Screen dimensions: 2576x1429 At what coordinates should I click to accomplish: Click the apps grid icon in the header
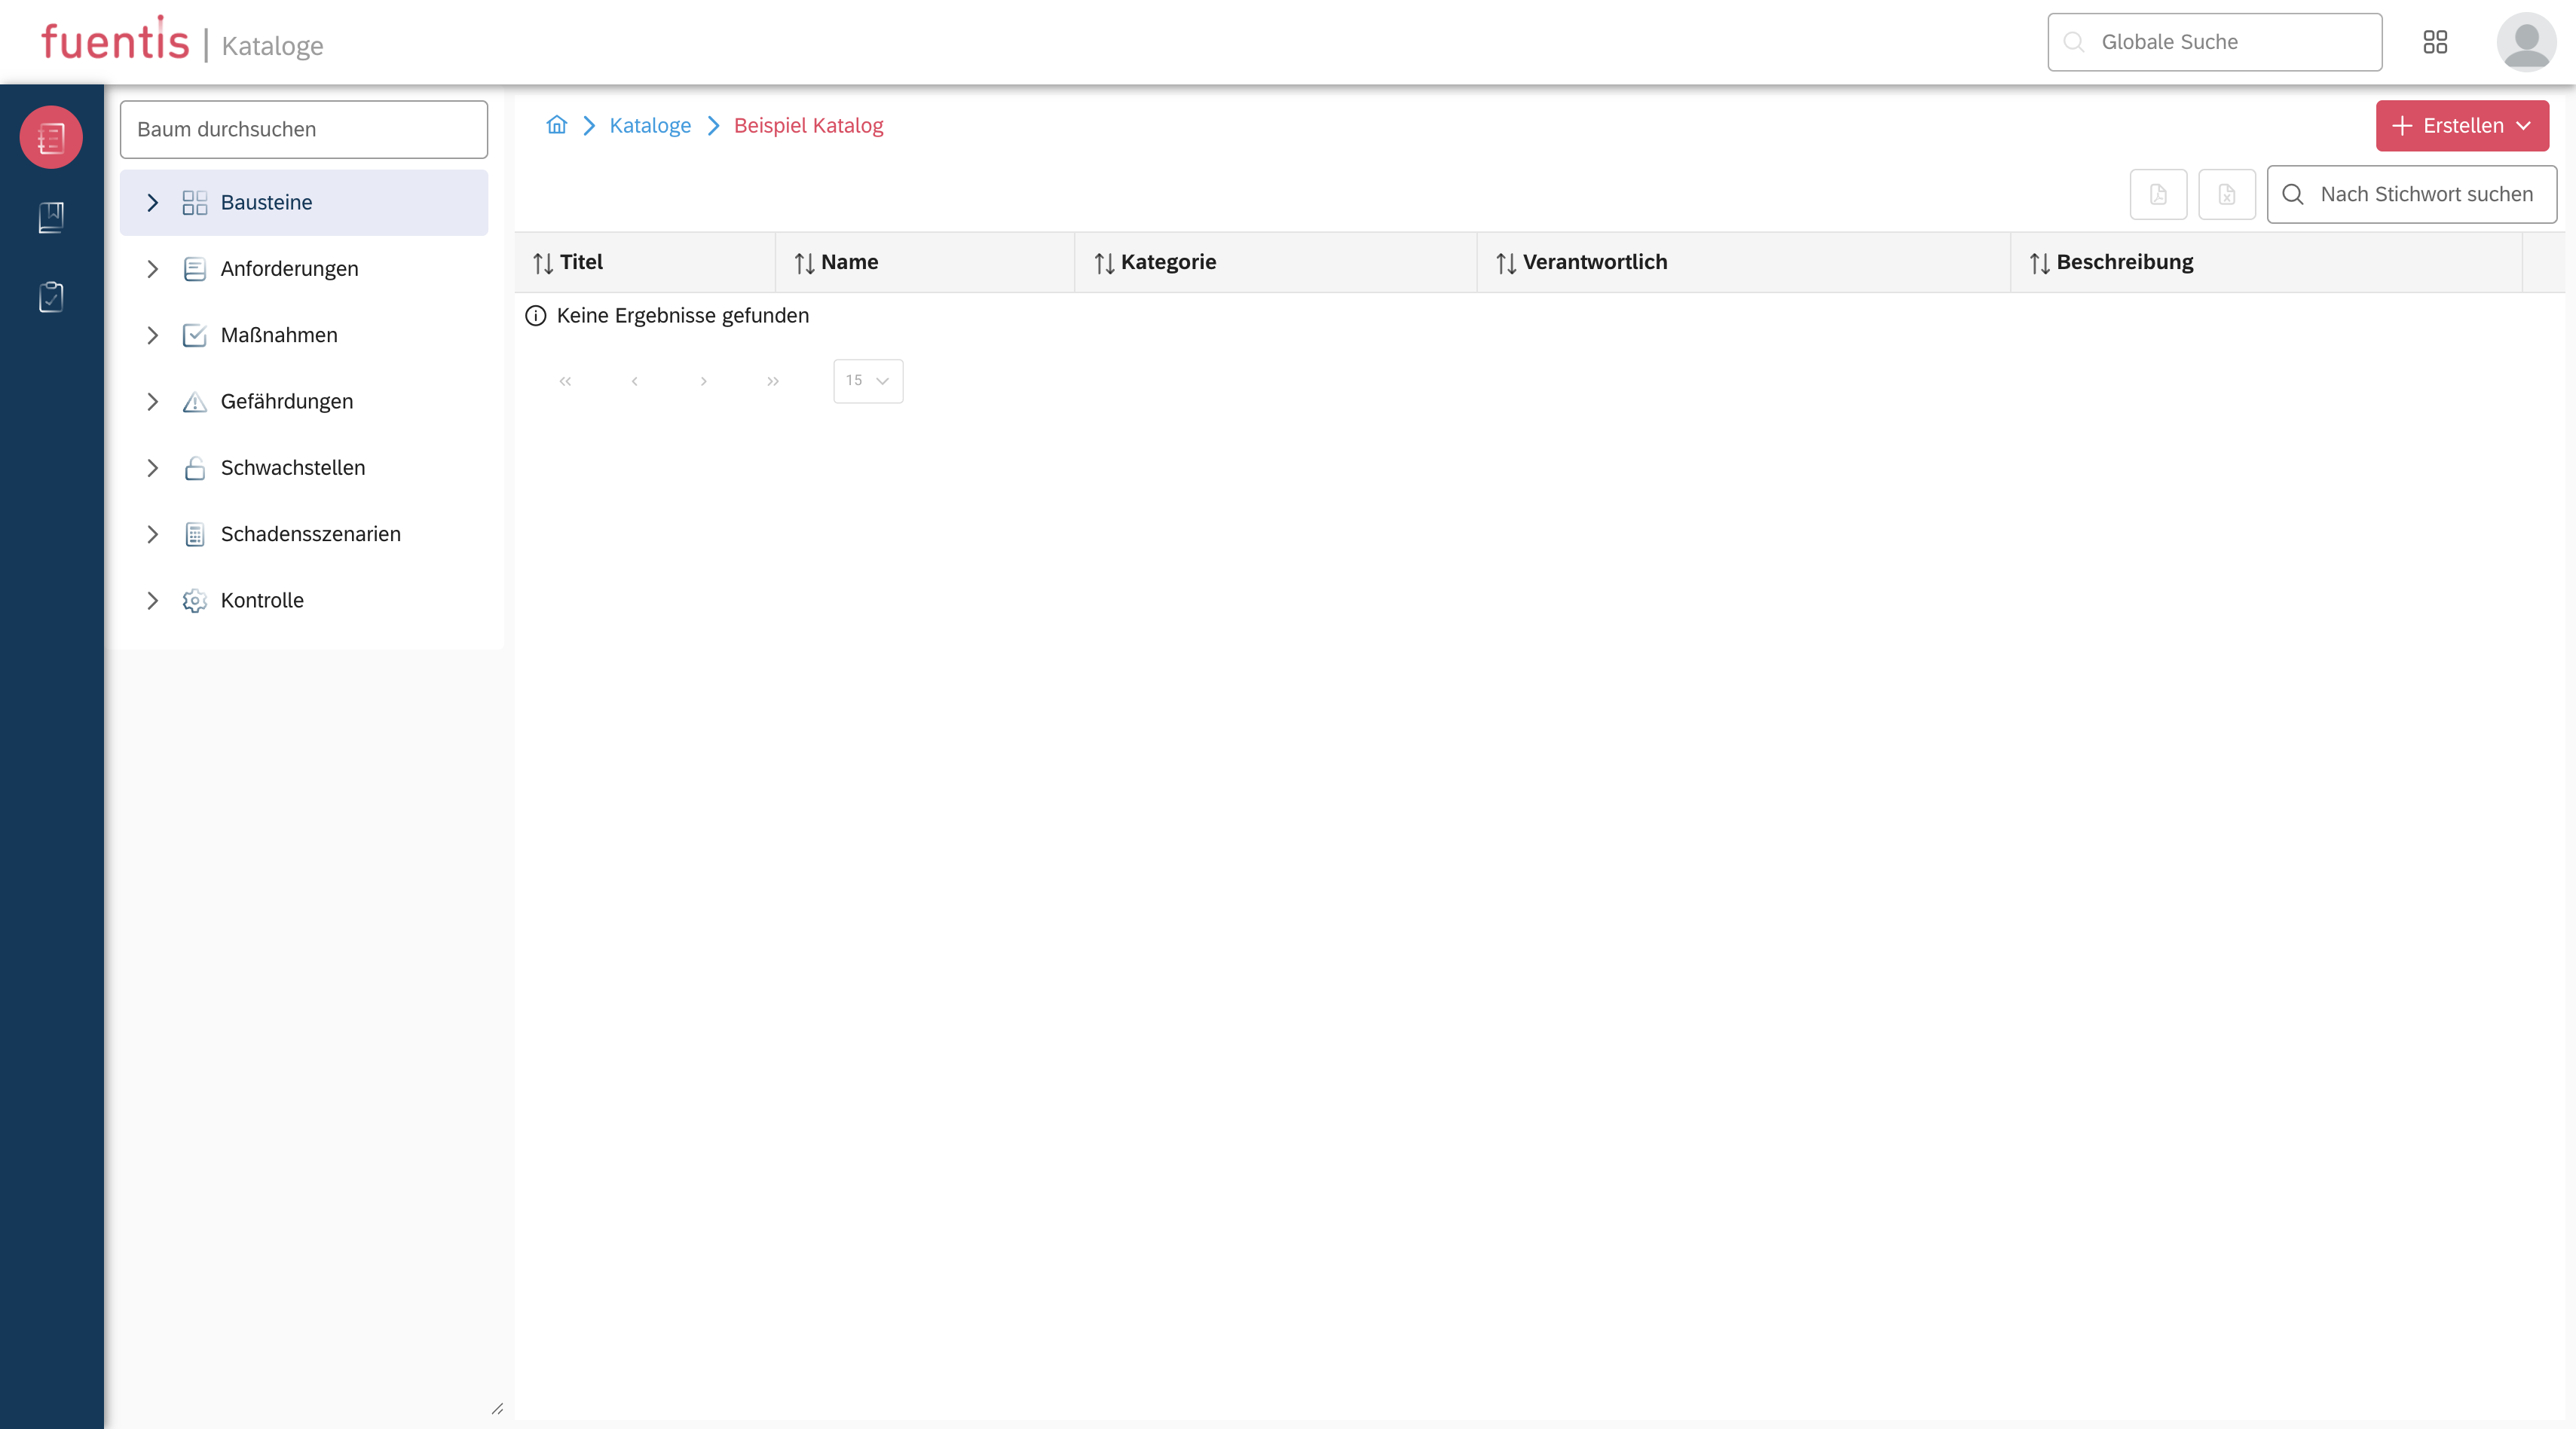[x=2435, y=42]
